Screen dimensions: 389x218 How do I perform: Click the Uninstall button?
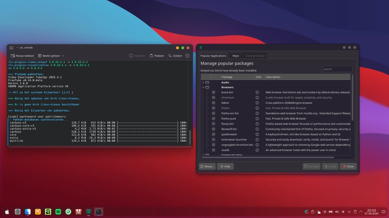(312, 166)
